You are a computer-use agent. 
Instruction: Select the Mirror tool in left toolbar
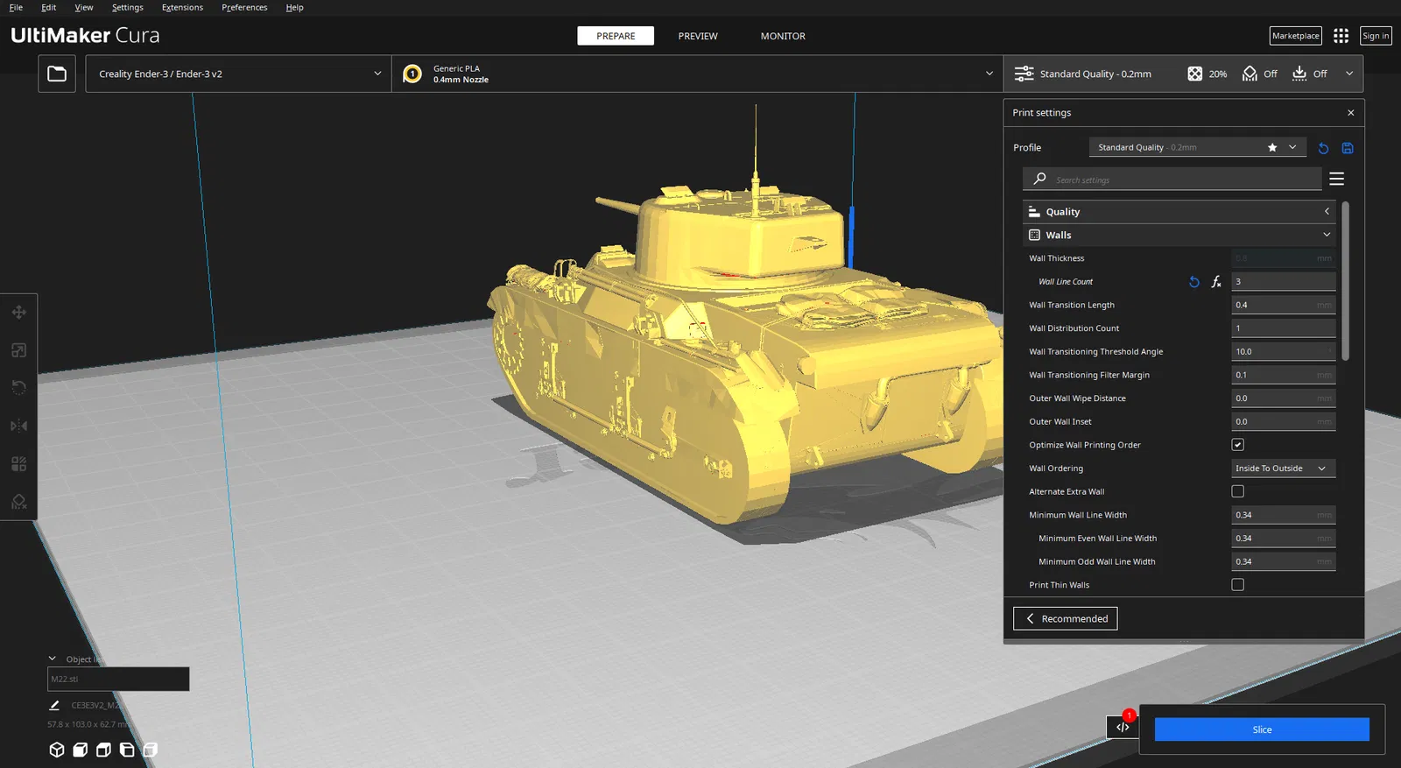(x=18, y=426)
